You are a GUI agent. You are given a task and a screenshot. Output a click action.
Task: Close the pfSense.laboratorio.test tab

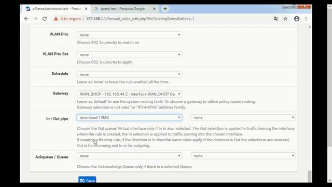click(86, 9)
